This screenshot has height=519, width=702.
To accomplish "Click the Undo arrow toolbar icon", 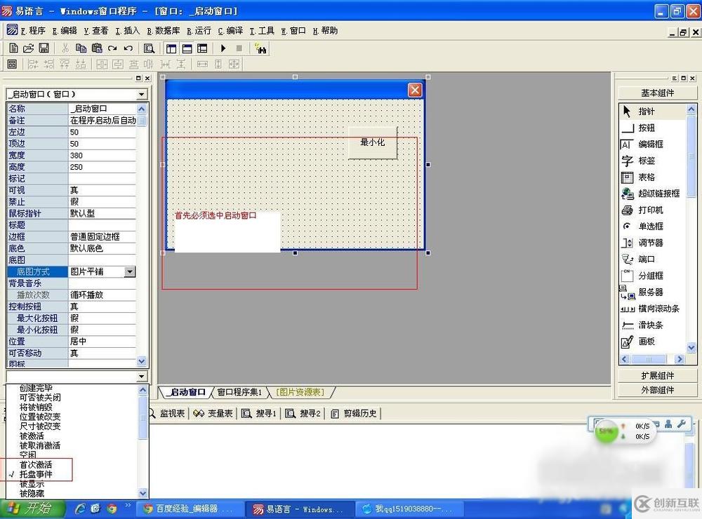I will point(128,48).
